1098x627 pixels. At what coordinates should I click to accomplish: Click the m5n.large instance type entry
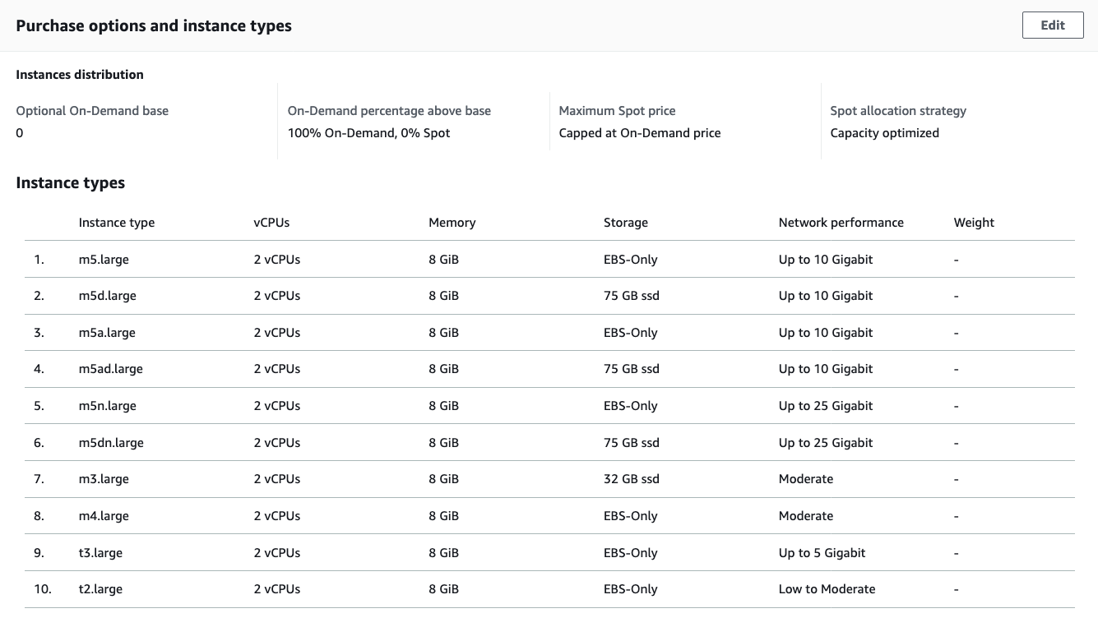[107, 406]
